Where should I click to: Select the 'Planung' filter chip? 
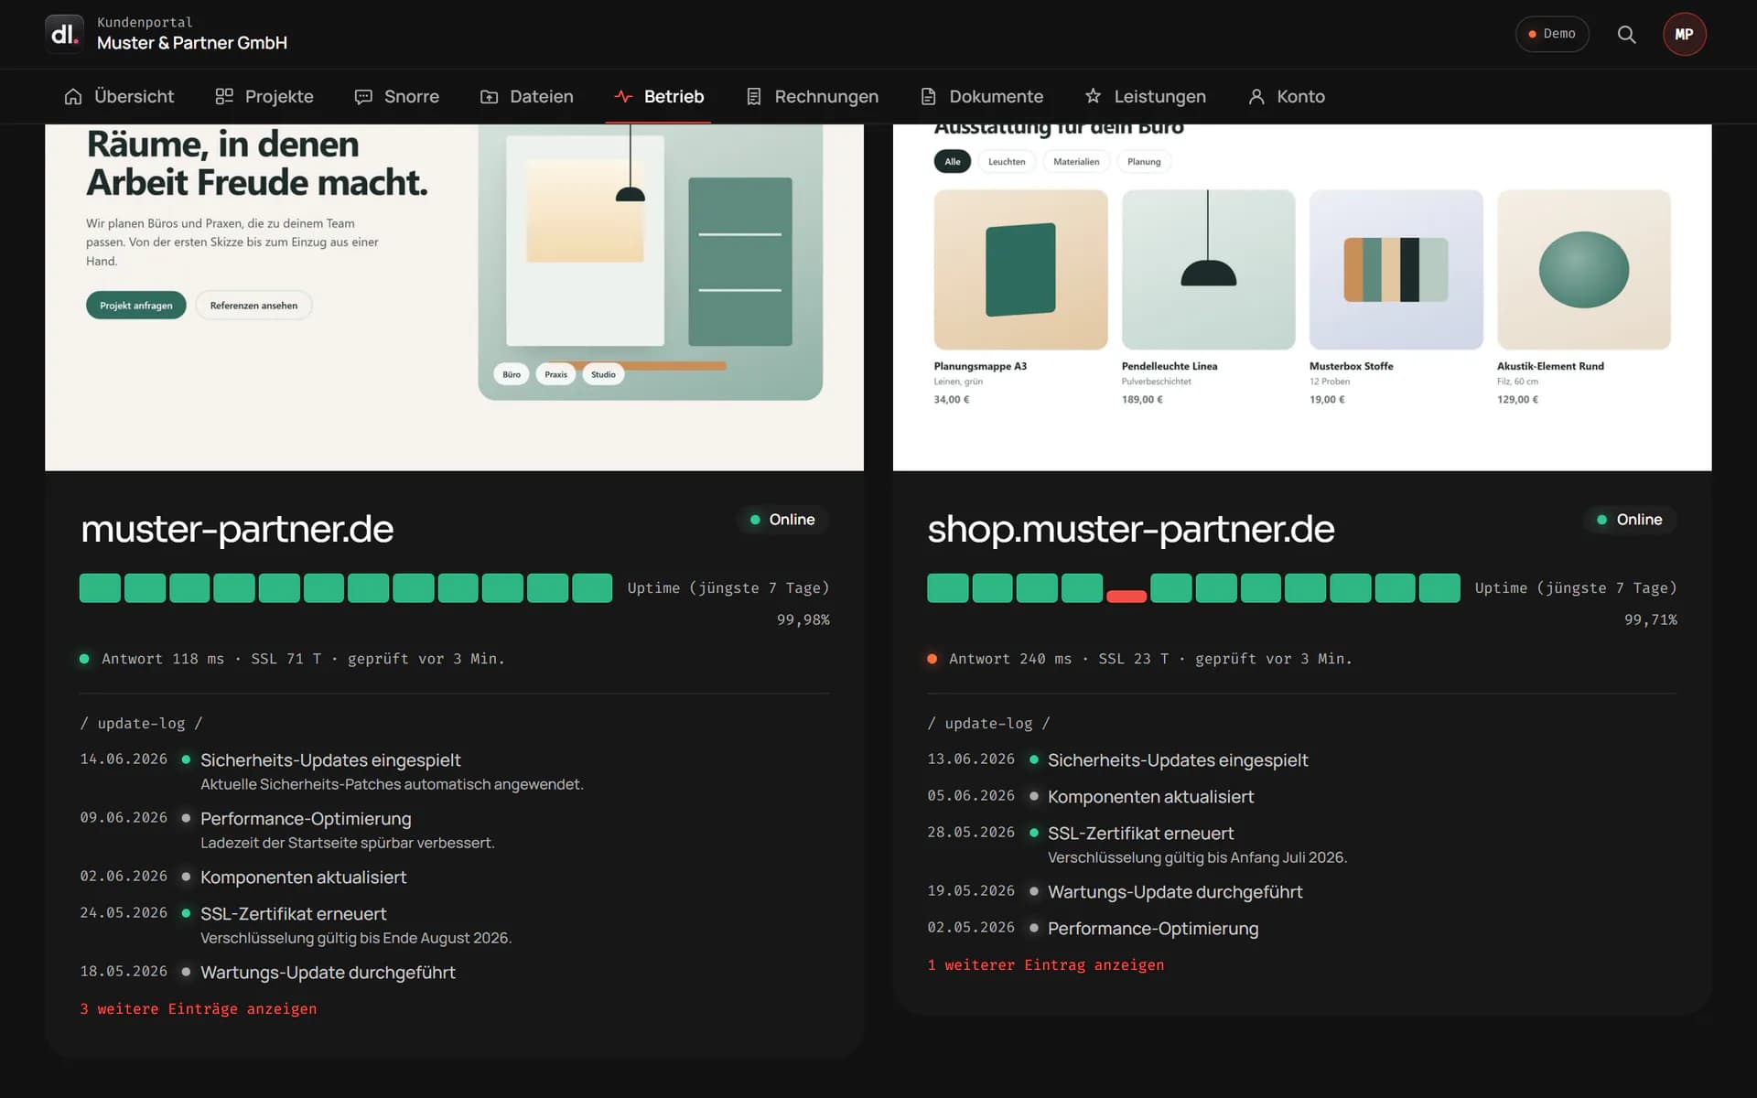coord(1144,162)
